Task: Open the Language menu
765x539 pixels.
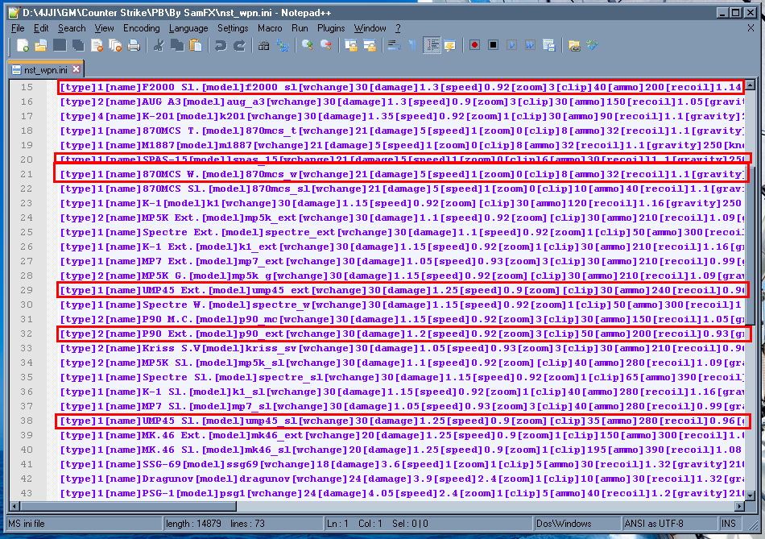Action: click(188, 28)
